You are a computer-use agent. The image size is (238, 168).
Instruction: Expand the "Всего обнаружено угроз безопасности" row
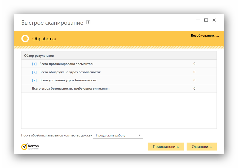pos(34,72)
